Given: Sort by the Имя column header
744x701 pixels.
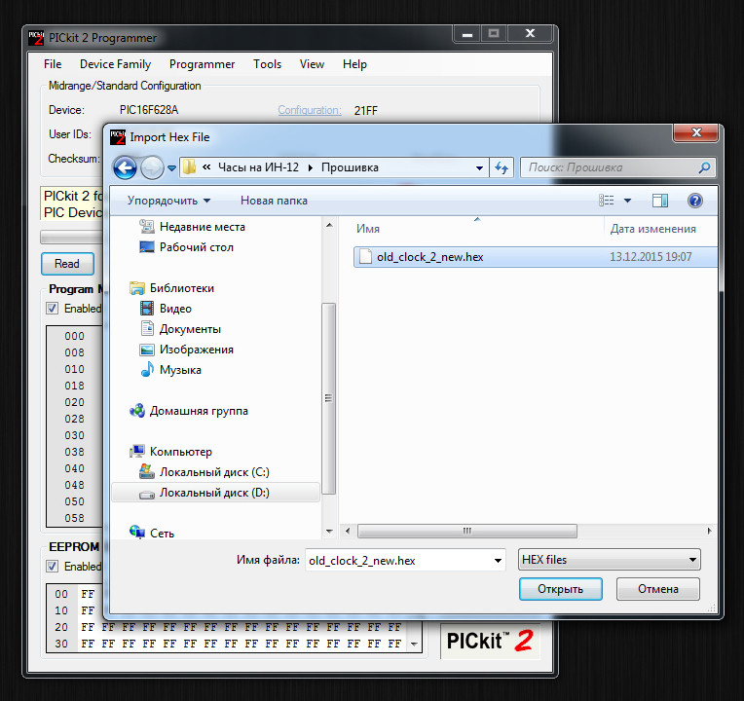Looking at the screenshot, I should pyautogui.click(x=368, y=229).
